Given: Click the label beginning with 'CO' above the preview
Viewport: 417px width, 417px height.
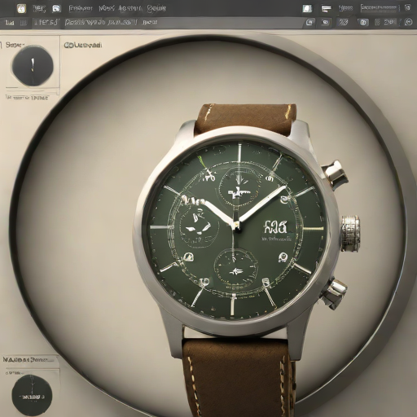Looking at the screenshot, I should tap(83, 45).
